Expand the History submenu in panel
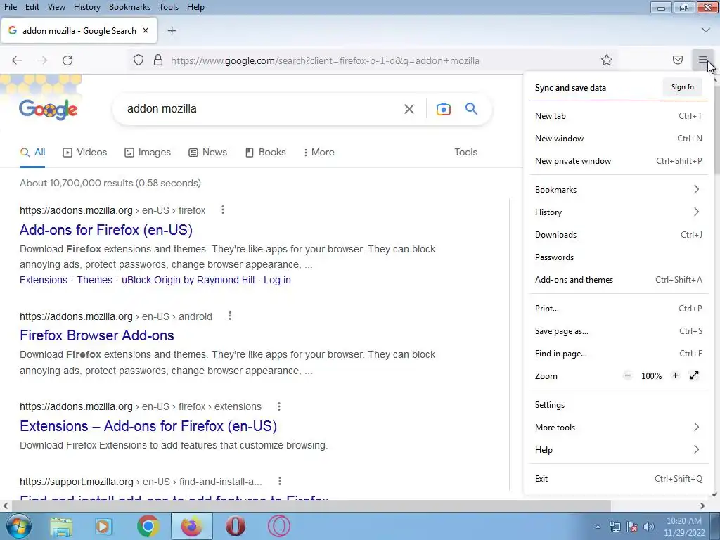Screen dimensions: 720x540 pyautogui.click(x=619, y=212)
